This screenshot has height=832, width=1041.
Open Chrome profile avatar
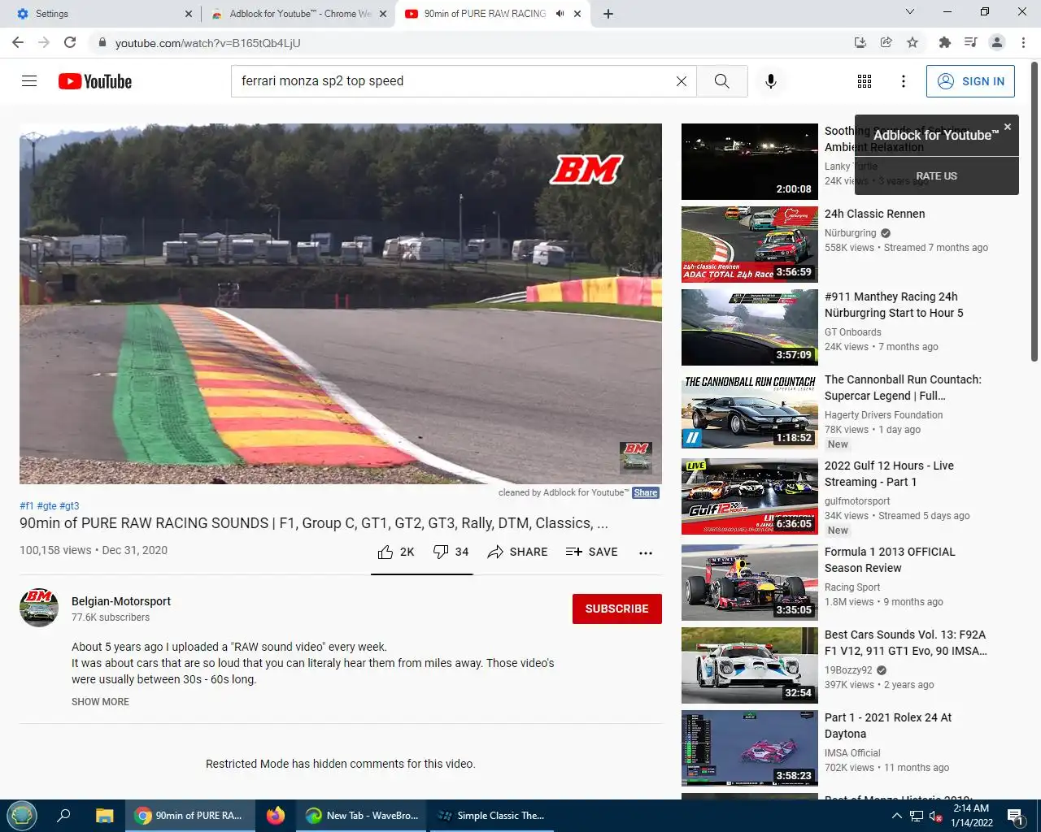coord(997,42)
